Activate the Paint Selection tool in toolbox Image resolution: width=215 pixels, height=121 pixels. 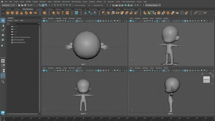pos(3,30)
